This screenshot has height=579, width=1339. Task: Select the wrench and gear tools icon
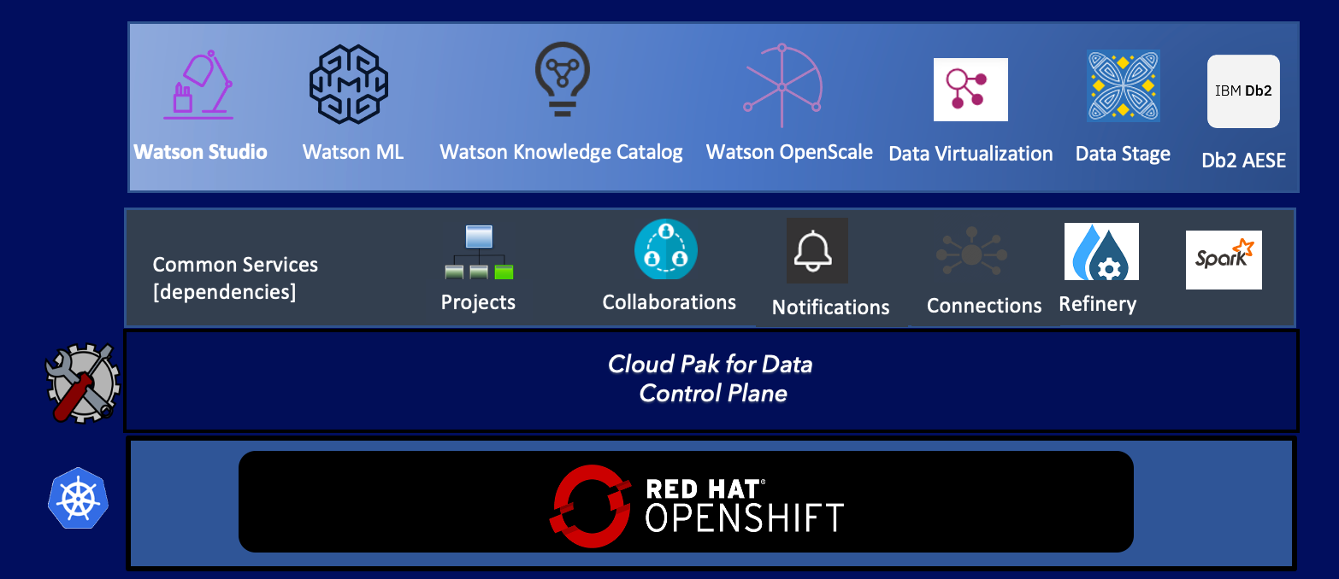[x=82, y=382]
